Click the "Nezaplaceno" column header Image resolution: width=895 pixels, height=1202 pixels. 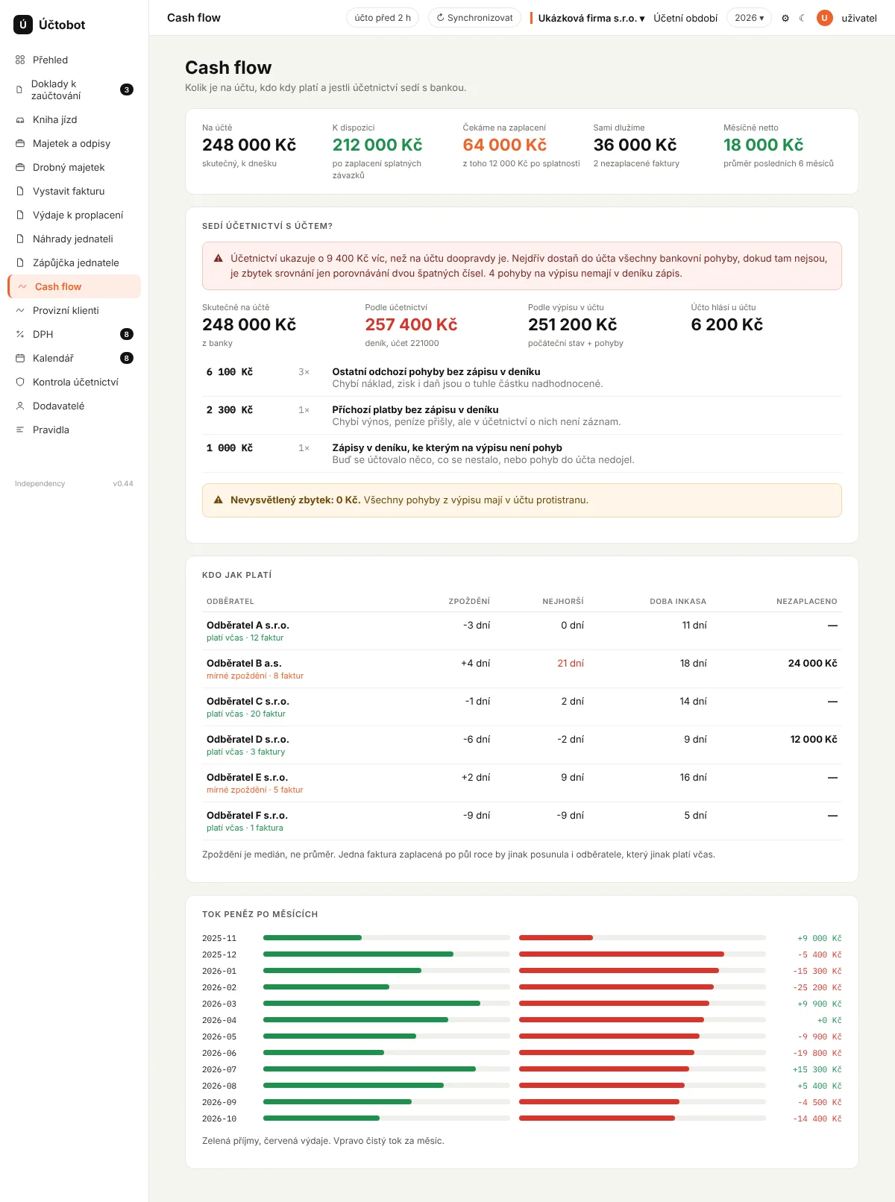806,601
